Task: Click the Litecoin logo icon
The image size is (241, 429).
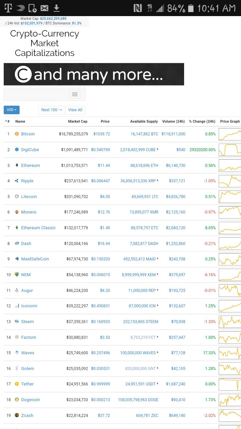Action: [17, 196]
